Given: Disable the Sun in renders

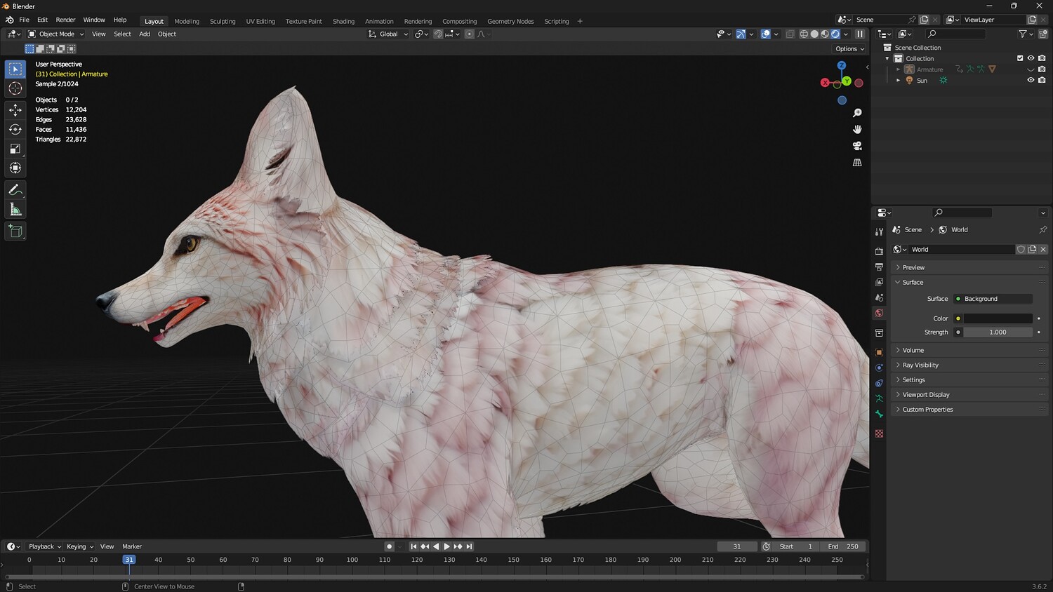Looking at the screenshot, I should coord(1042,81).
